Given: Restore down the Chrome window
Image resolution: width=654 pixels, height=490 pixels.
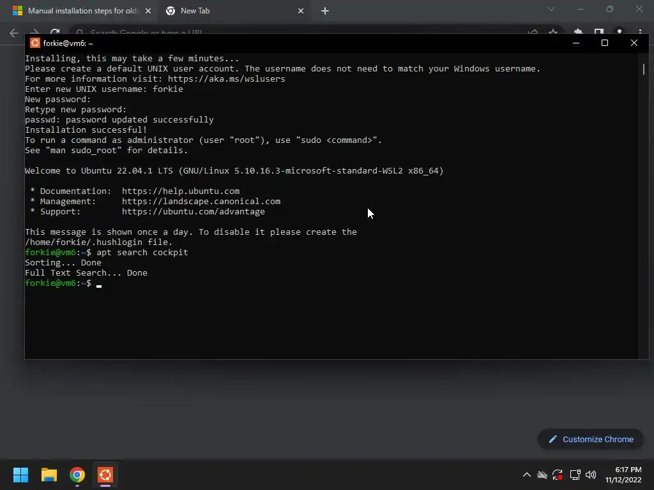Looking at the screenshot, I should (610, 9).
